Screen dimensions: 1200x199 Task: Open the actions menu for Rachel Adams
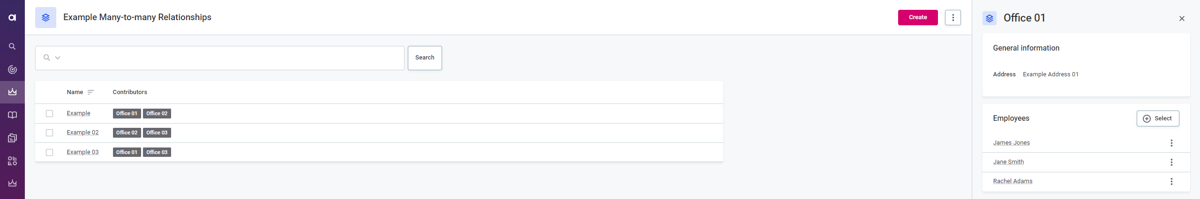(x=1171, y=182)
